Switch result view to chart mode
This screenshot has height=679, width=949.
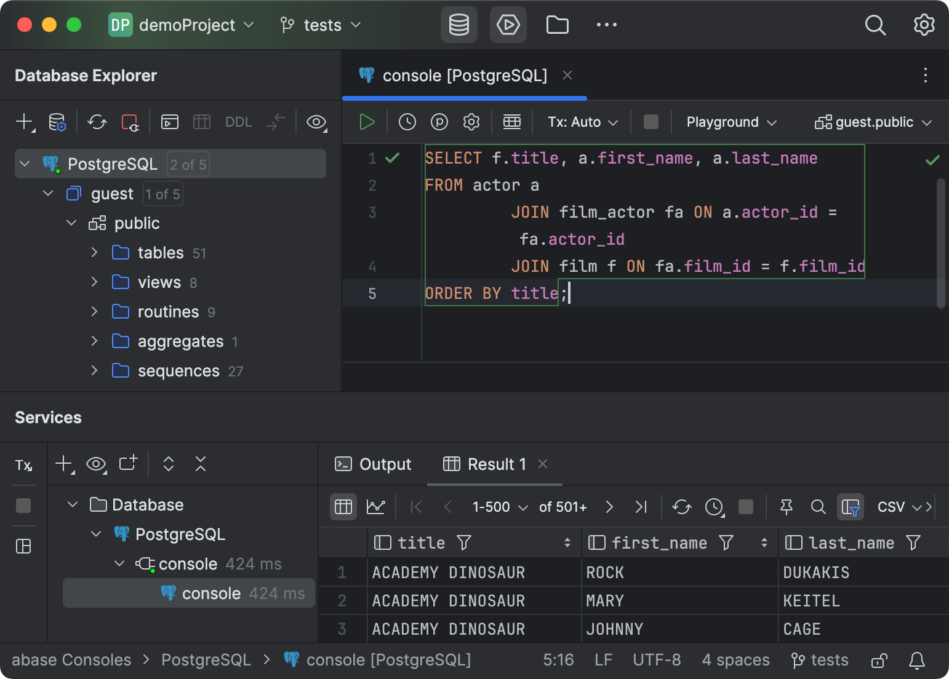pos(375,507)
